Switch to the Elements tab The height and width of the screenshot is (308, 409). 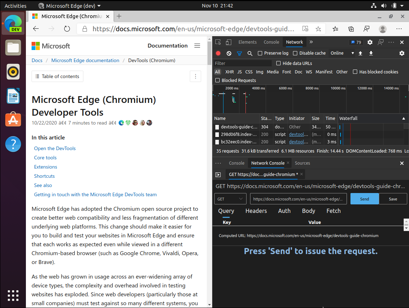(248, 42)
